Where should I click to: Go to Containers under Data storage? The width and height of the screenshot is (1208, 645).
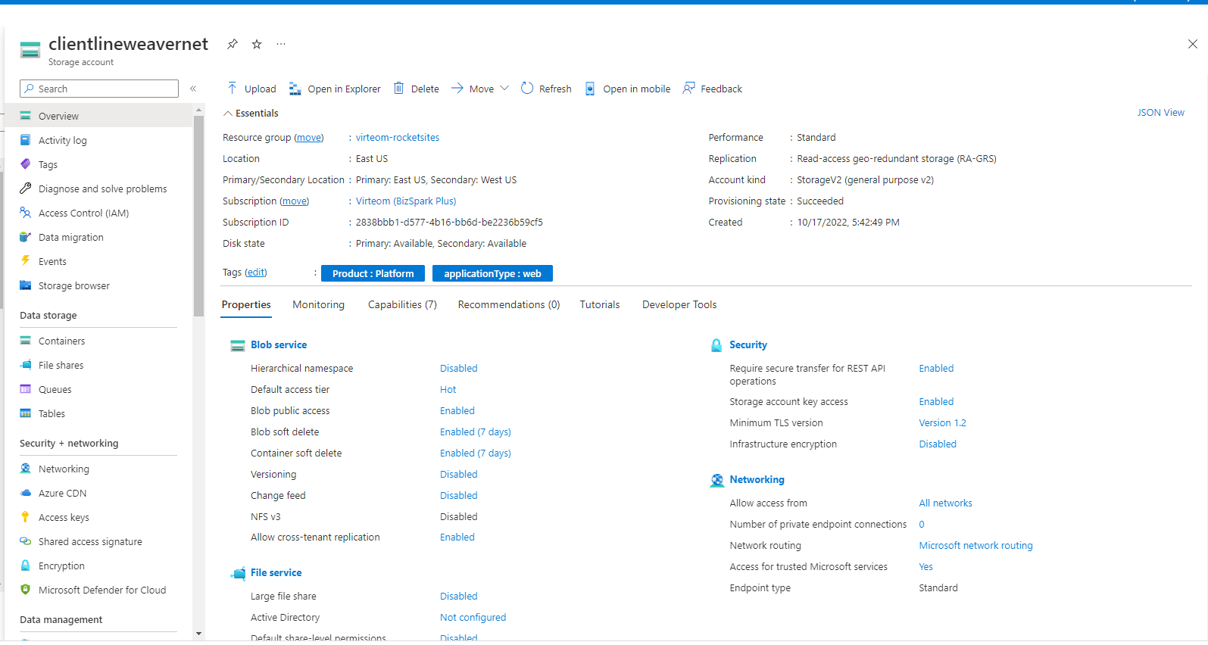(61, 341)
